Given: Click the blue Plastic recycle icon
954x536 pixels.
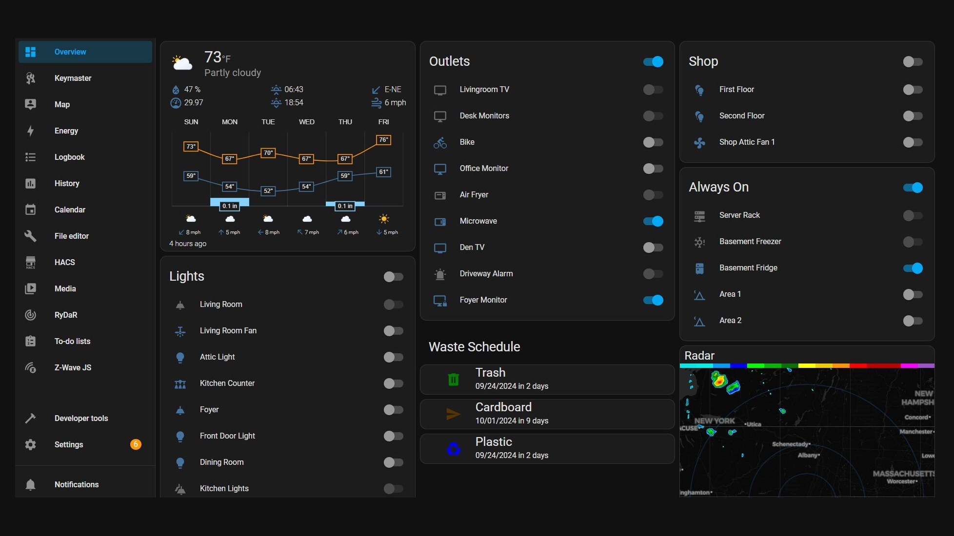Looking at the screenshot, I should [454, 448].
